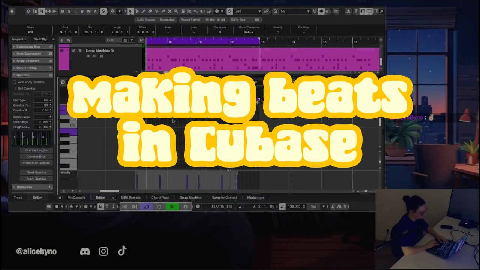
Task: Solo the Drum Machine 01 track
Action: [80, 51]
